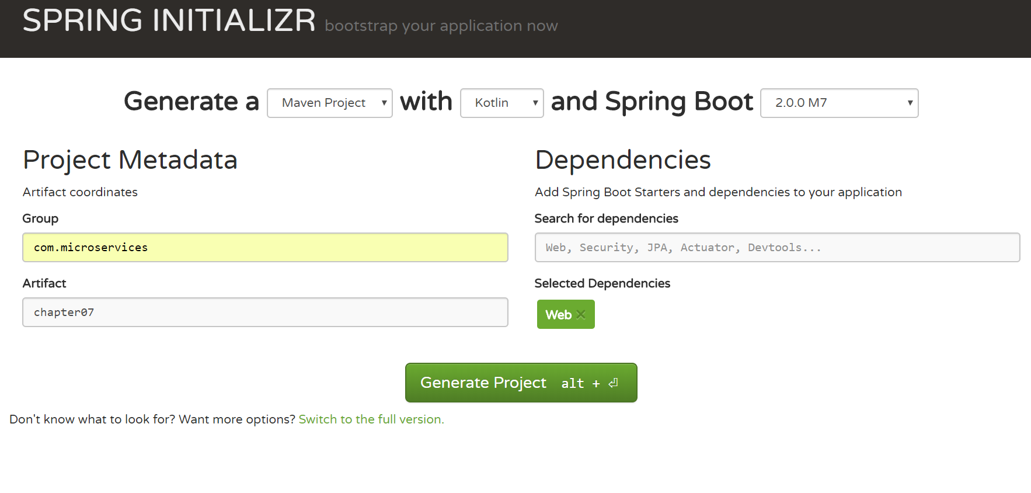The image size is (1031, 493).
Task: Click the Artifact field containing chapter07
Action: [265, 313]
